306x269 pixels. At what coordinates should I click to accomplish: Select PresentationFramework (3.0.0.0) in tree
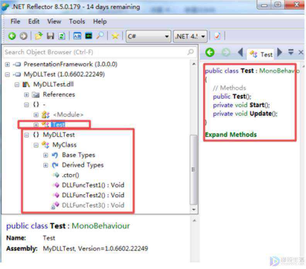[70, 64]
